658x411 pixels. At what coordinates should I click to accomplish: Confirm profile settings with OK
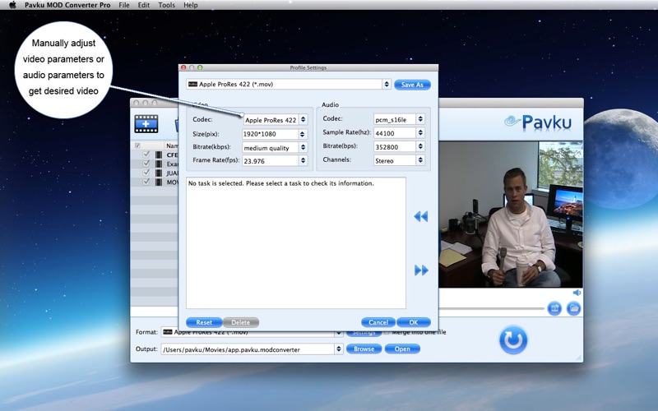pos(414,322)
